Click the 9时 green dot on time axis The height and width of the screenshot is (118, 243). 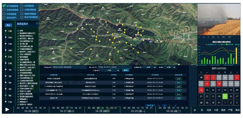[x=6, y=95]
